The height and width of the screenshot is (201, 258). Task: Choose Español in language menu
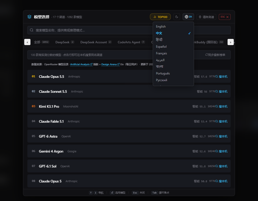pos(173,46)
